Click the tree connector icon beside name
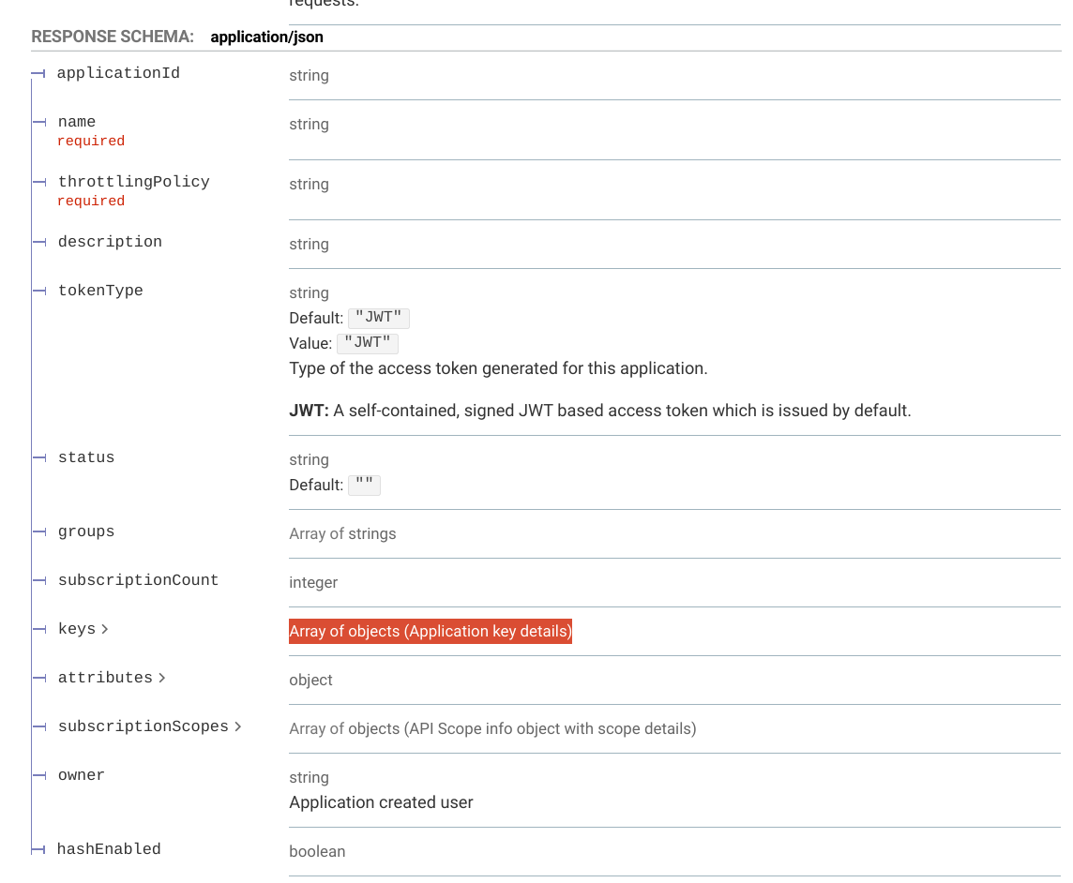The height and width of the screenshot is (883, 1073). (x=38, y=121)
